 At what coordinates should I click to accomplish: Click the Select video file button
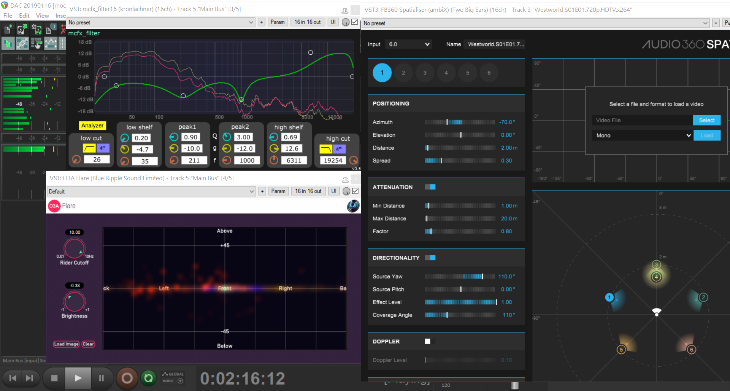(x=707, y=120)
